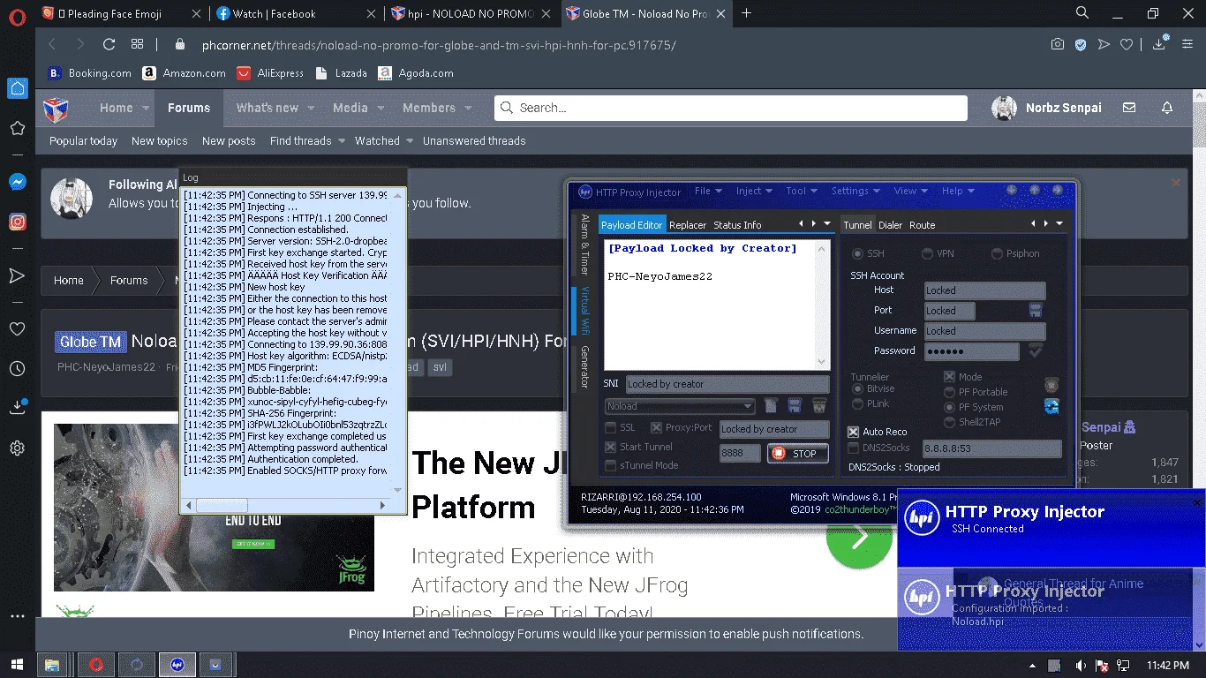Viewport: 1206px width, 678px height.
Task: Open the New posts link
Action: tap(229, 141)
